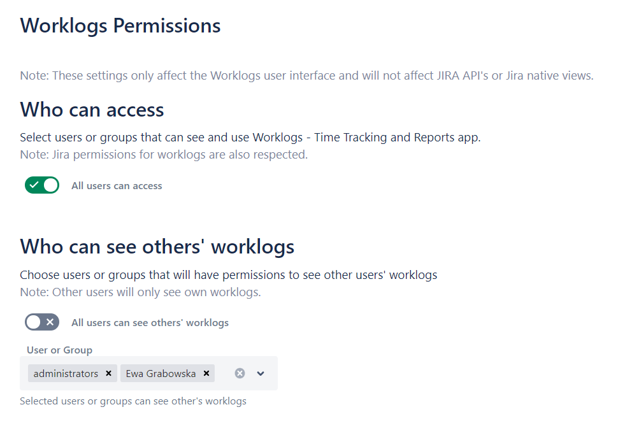Click the knob of the disabled worklogs switch
Viewport: 618px width, 442px height.
(34, 322)
